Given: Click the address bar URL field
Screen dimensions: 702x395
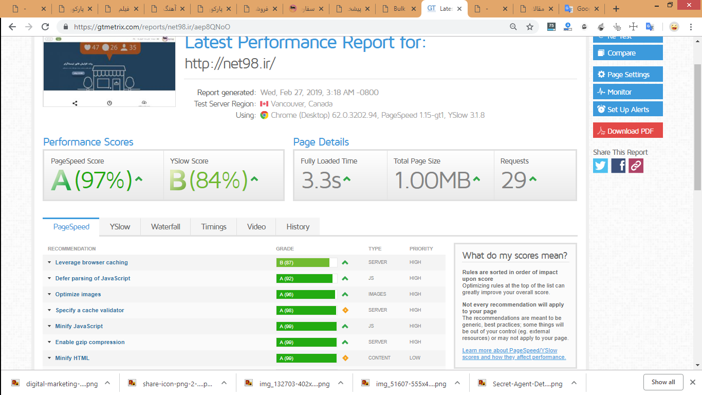Looking at the screenshot, I should coord(288,27).
